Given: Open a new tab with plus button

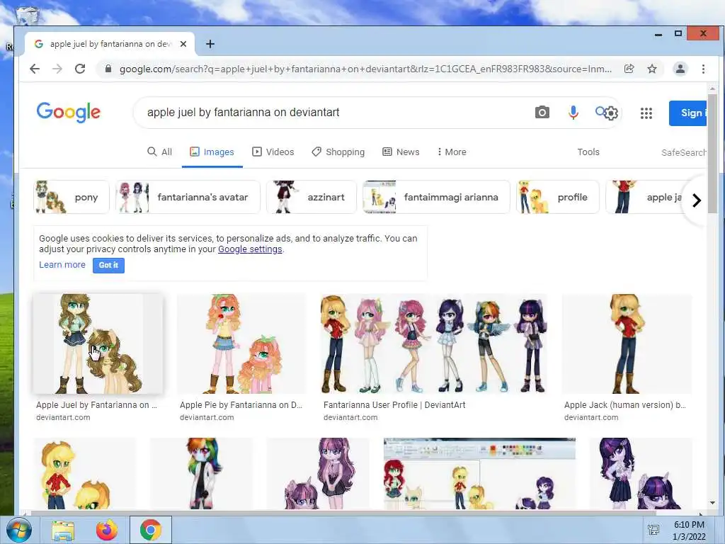Looking at the screenshot, I should click(x=210, y=44).
